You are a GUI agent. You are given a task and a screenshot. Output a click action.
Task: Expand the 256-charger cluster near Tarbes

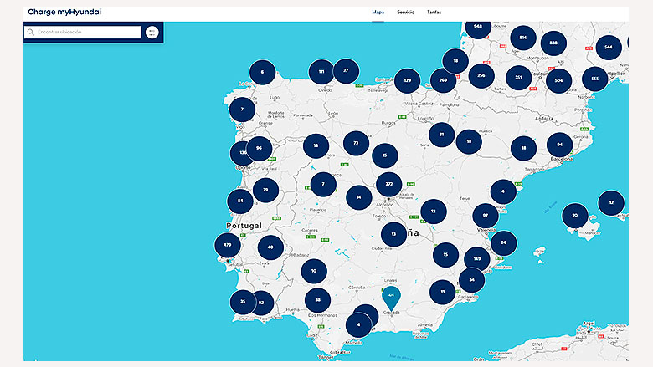[481, 75]
